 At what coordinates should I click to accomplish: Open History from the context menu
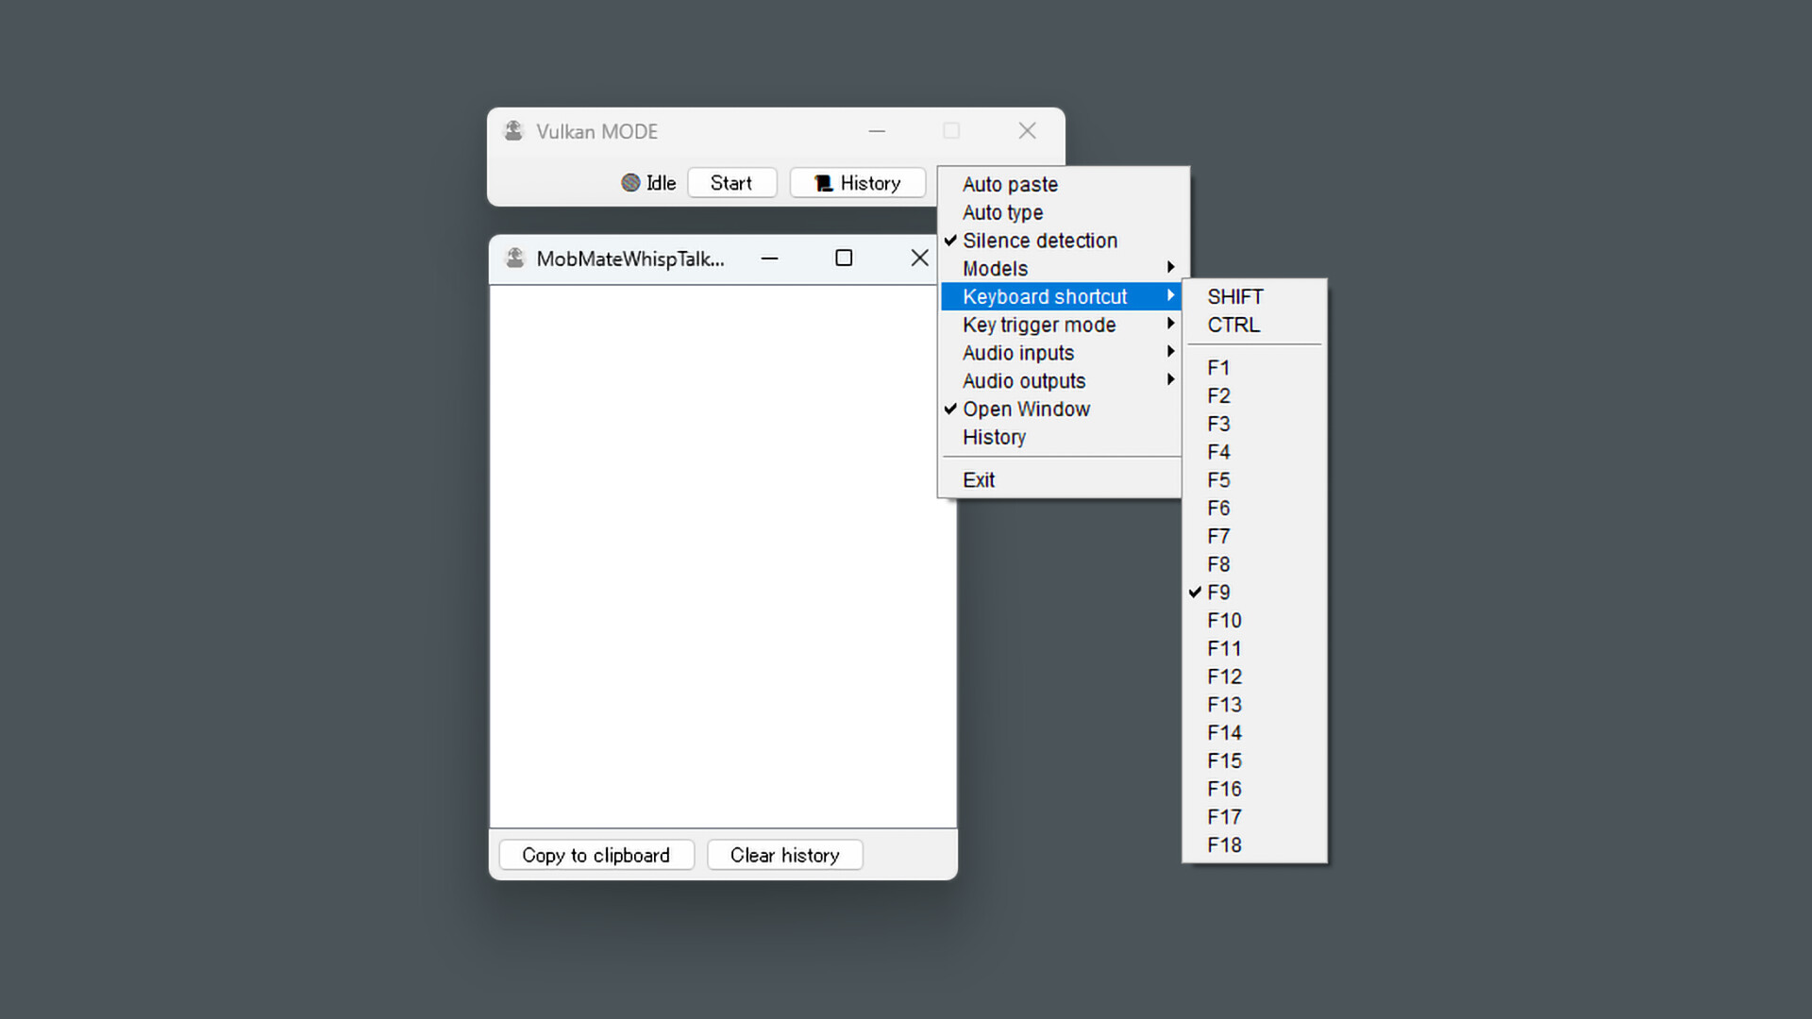994,437
